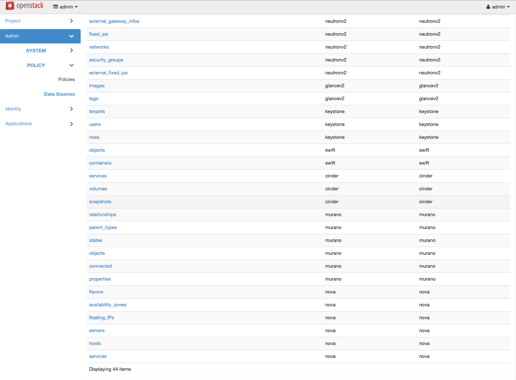
Task: Open the external_fixed_ips table link
Action: pos(108,73)
